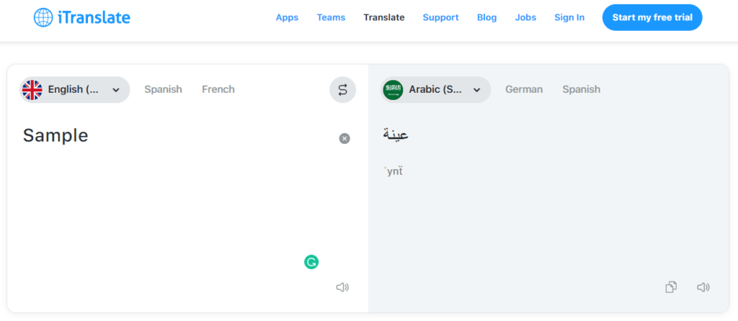Image resolution: width=738 pixels, height=321 pixels.
Task: Select Spanish as source language
Action: [x=163, y=89]
